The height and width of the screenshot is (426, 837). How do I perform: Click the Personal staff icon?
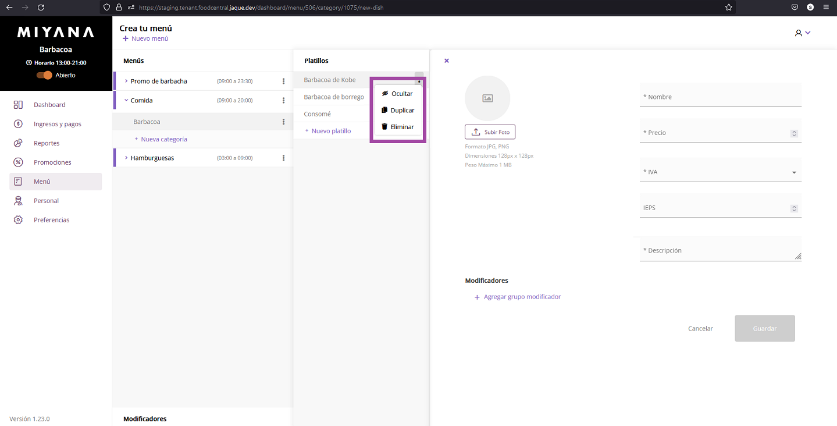pyautogui.click(x=18, y=201)
